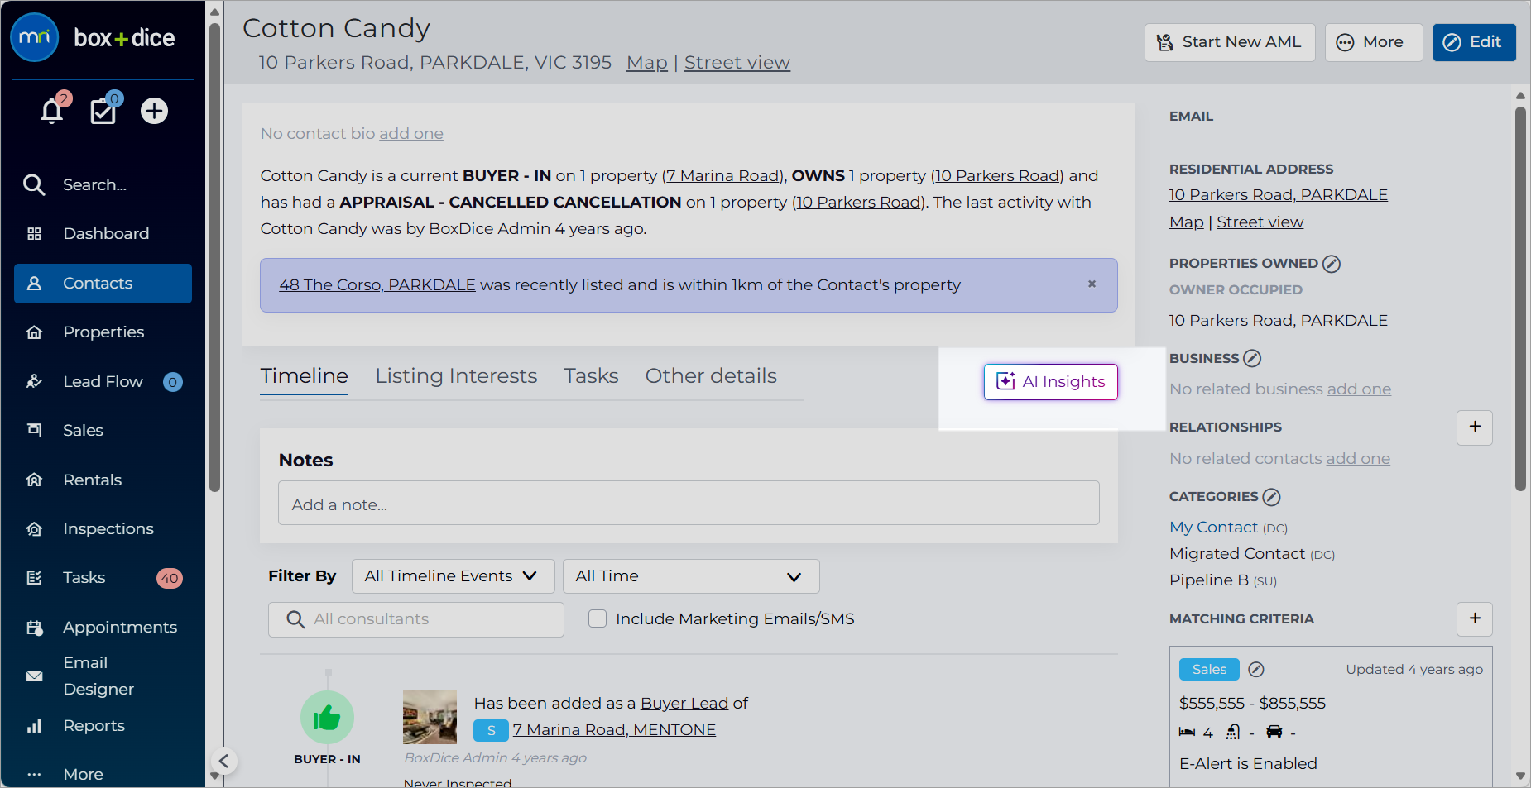Open the More actions menu button

coord(1373,42)
